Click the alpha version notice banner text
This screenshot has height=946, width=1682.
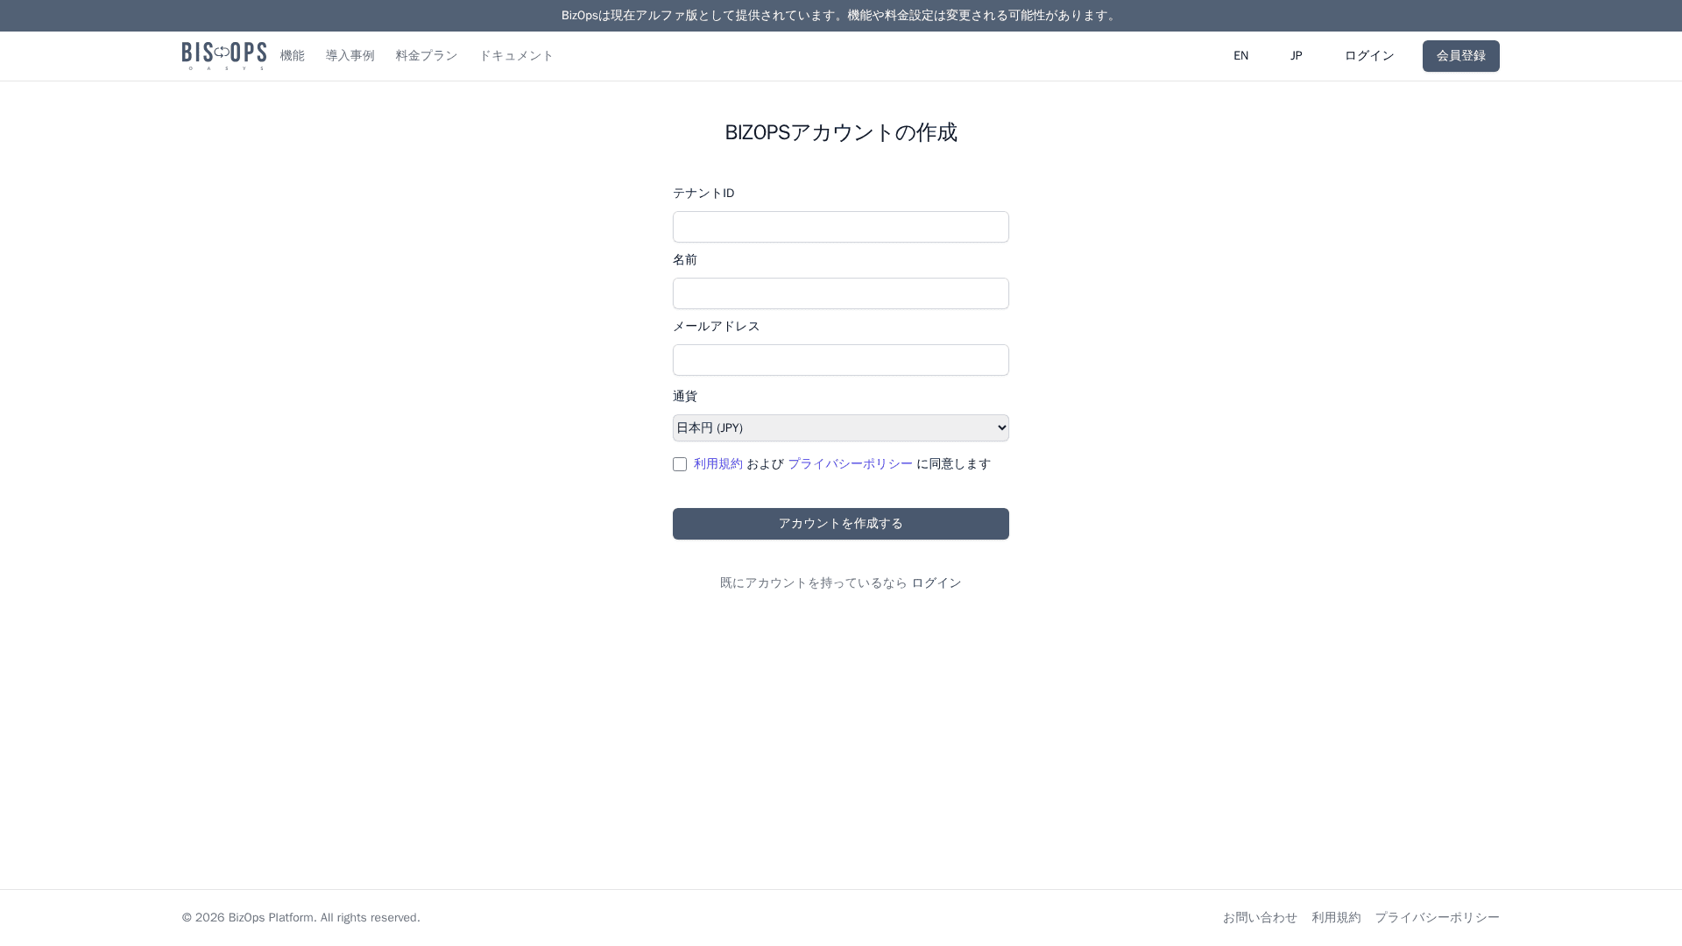841,16
